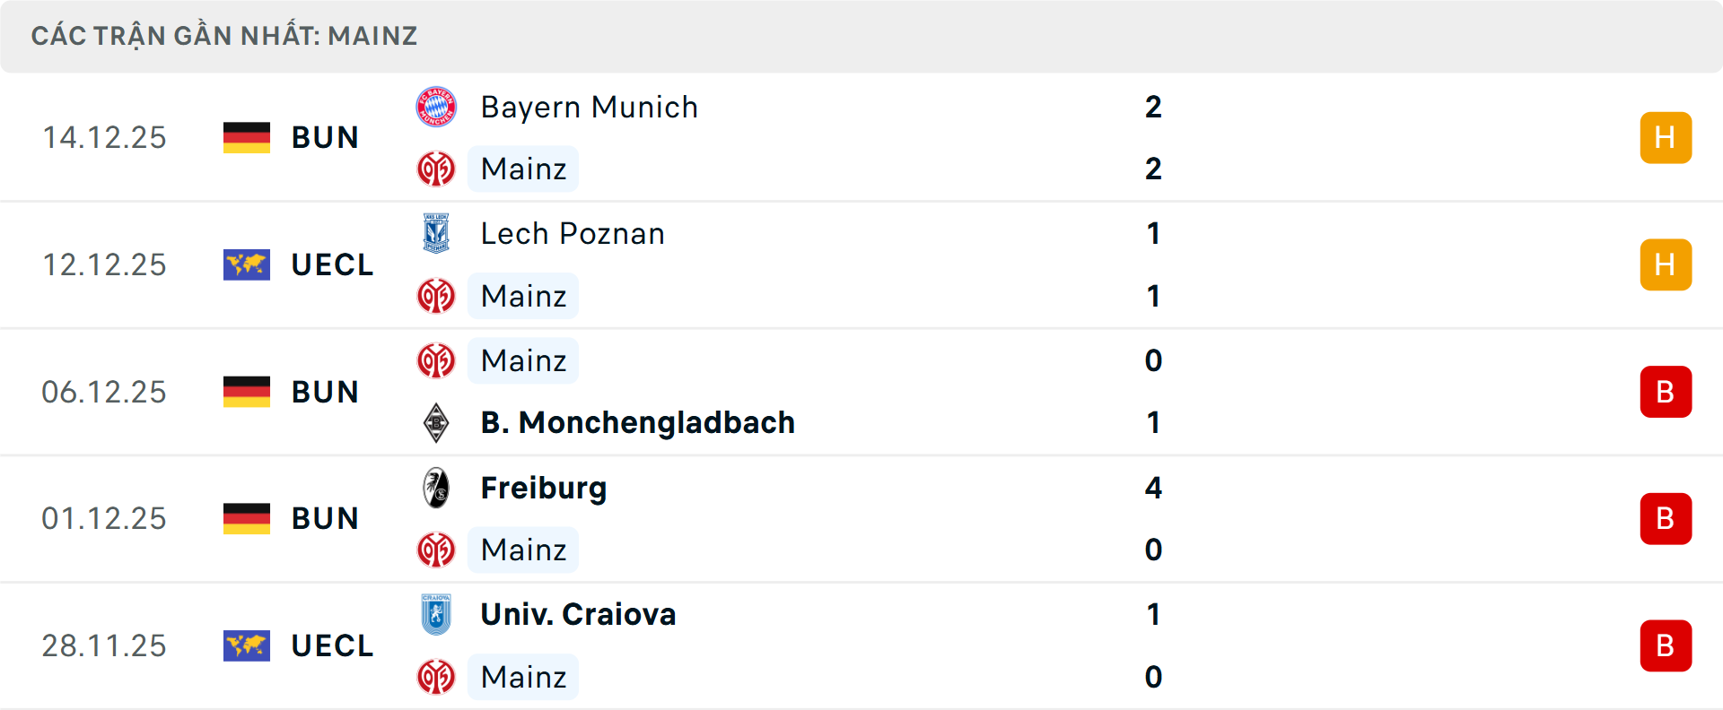Viewport: 1723px width, 710px height.
Task: Click Mainz crest in the 14.12.25 match
Action: point(436,169)
